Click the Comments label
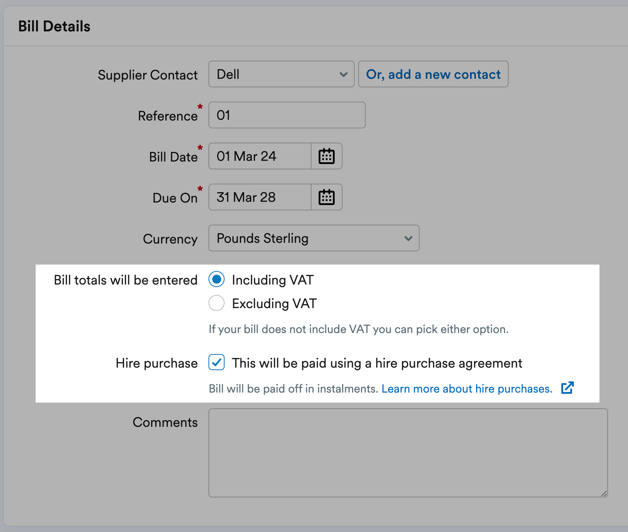This screenshot has width=628, height=532. pos(165,423)
